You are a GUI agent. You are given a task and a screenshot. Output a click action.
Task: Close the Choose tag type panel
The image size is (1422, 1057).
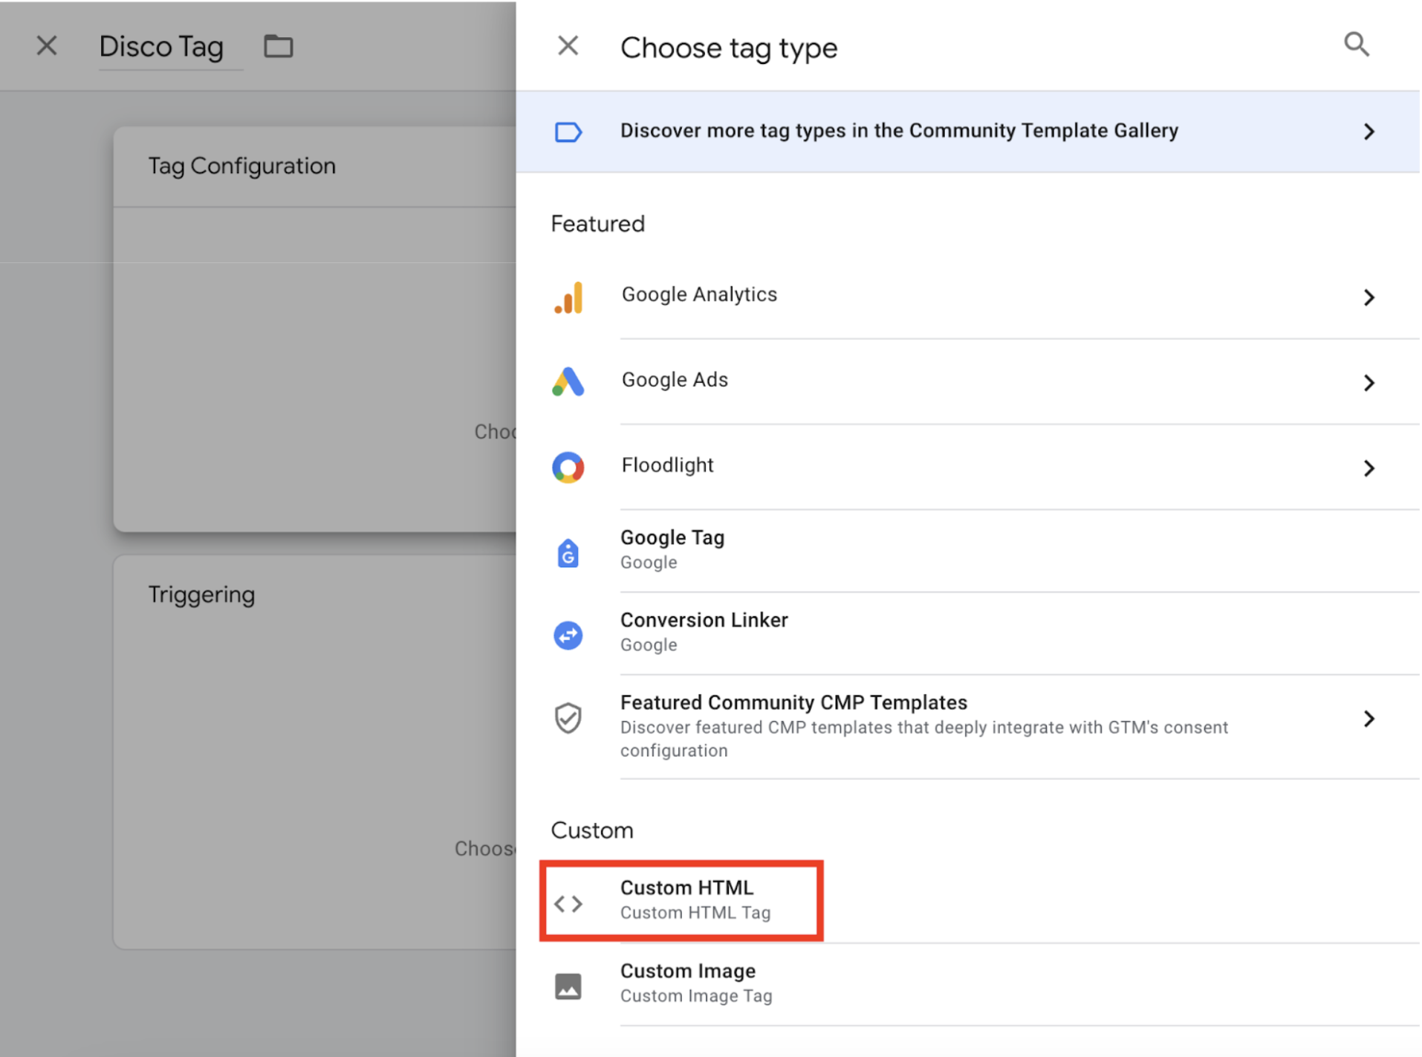[568, 46]
